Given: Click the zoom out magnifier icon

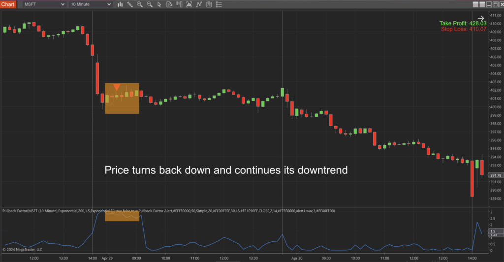Looking at the screenshot, I should 150,4.
